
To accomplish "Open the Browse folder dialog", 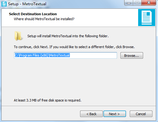I will point(132,56).
